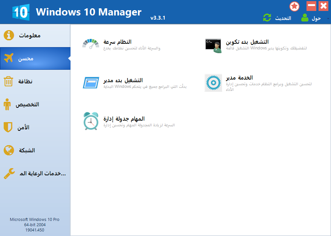Click the red star favorites icon
This screenshot has width=331, height=236.
(294, 6)
